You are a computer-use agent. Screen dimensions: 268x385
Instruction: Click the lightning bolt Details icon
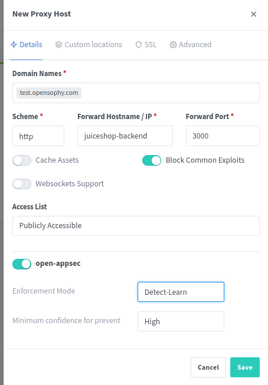[x=14, y=45]
